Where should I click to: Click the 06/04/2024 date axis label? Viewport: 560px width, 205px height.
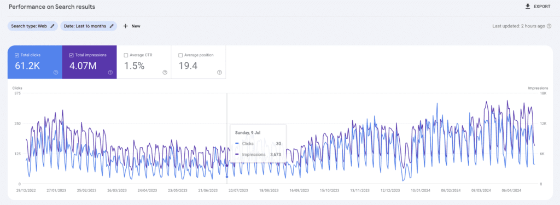click(x=511, y=191)
